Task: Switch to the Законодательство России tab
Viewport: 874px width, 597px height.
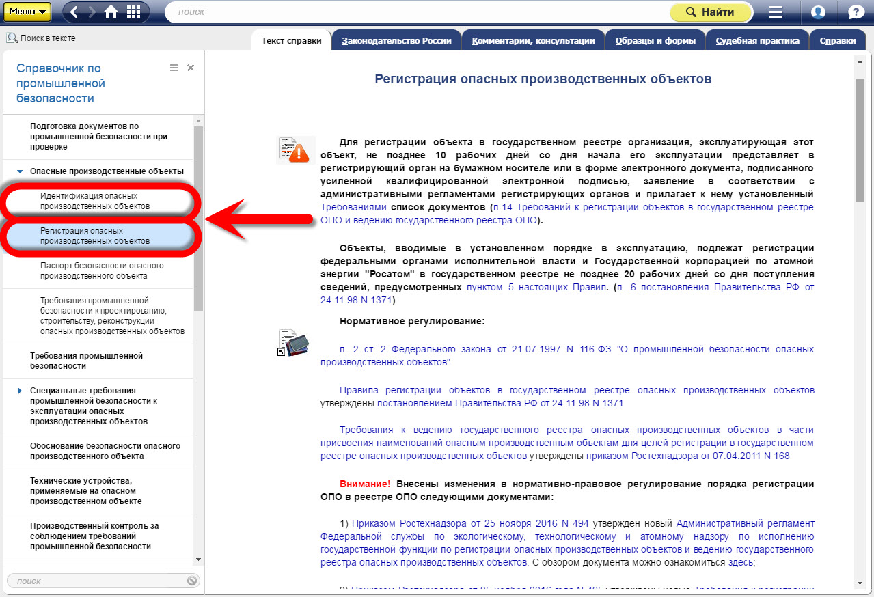Action: [x=396, y=41]
